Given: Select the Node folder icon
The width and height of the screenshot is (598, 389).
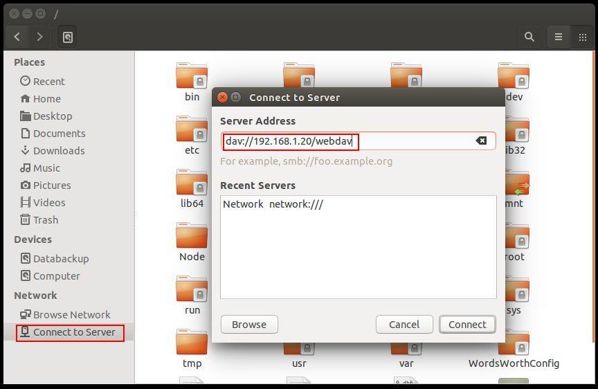Looking at the screenshot, I should click(x=192, y=236).
